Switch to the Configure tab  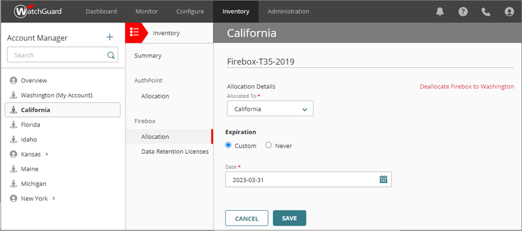(190, 11)
